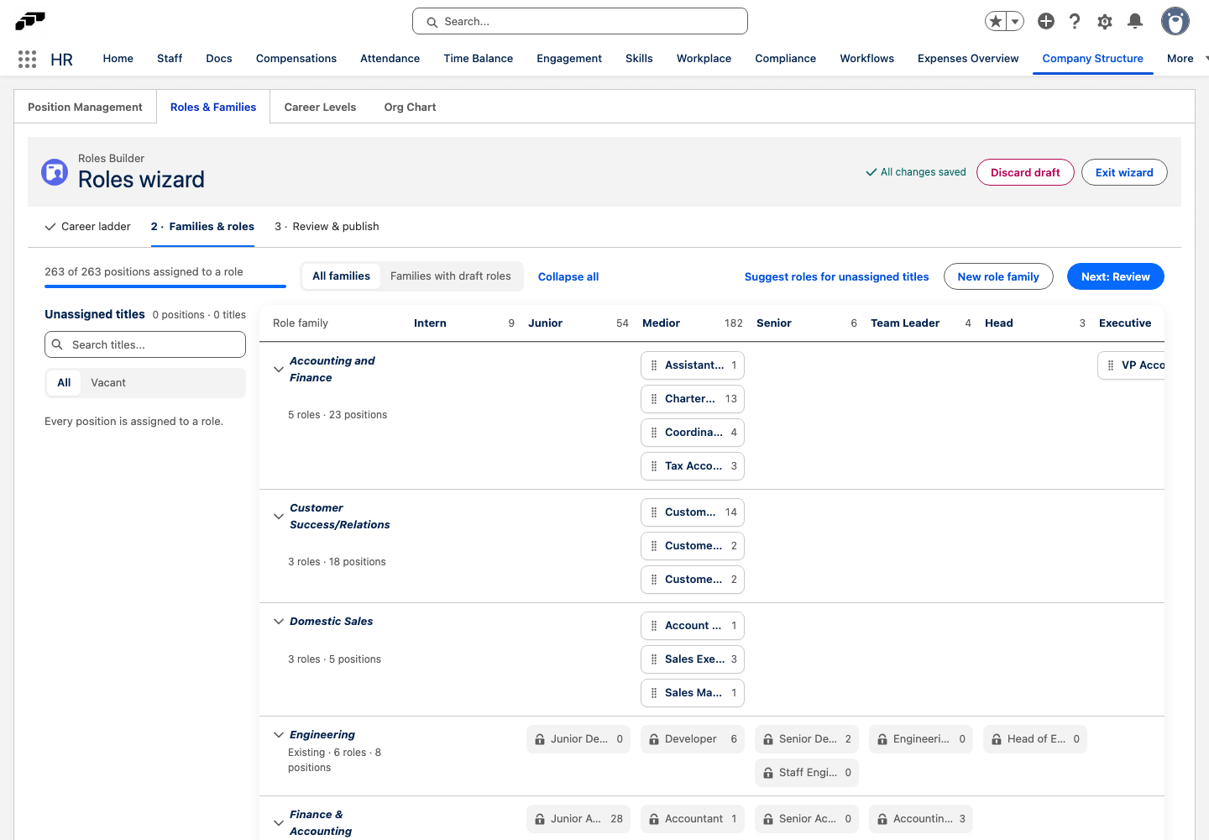The image size is (1209, 840).
Task: Collapse the Finance & Accounting family
Action: click(279, 823)
